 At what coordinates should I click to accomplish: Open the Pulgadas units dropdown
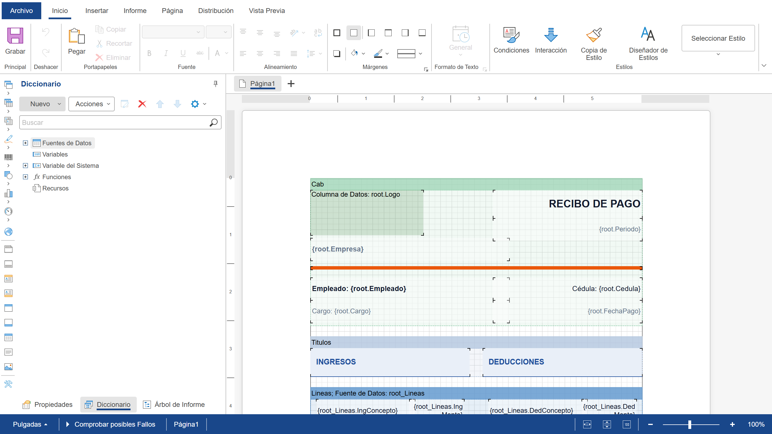click(30, 424)
